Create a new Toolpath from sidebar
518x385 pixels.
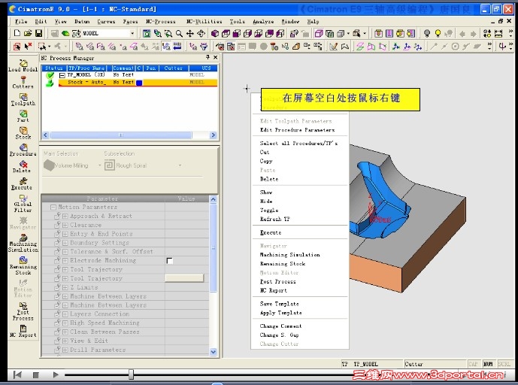pos(23,99)
